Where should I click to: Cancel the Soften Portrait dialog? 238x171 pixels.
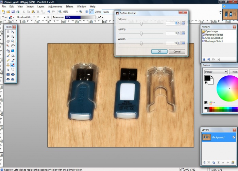[x=177, y=52]
